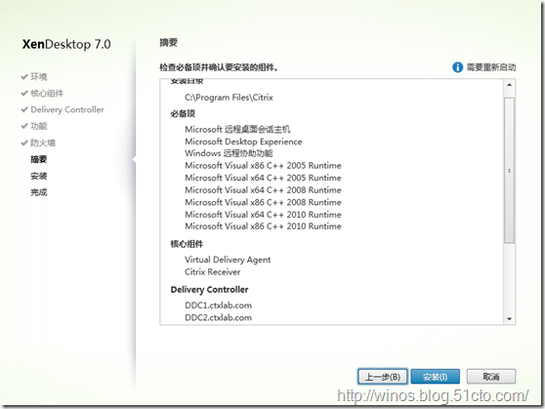Screen dimensions: 545x409
Task: Click Citrix Receiver entry
Action: tap(212, 271)
